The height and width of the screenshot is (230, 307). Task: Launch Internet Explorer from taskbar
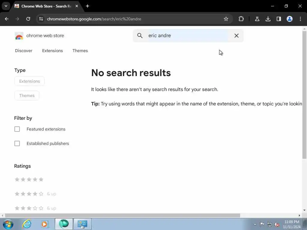tap(27, 224)
